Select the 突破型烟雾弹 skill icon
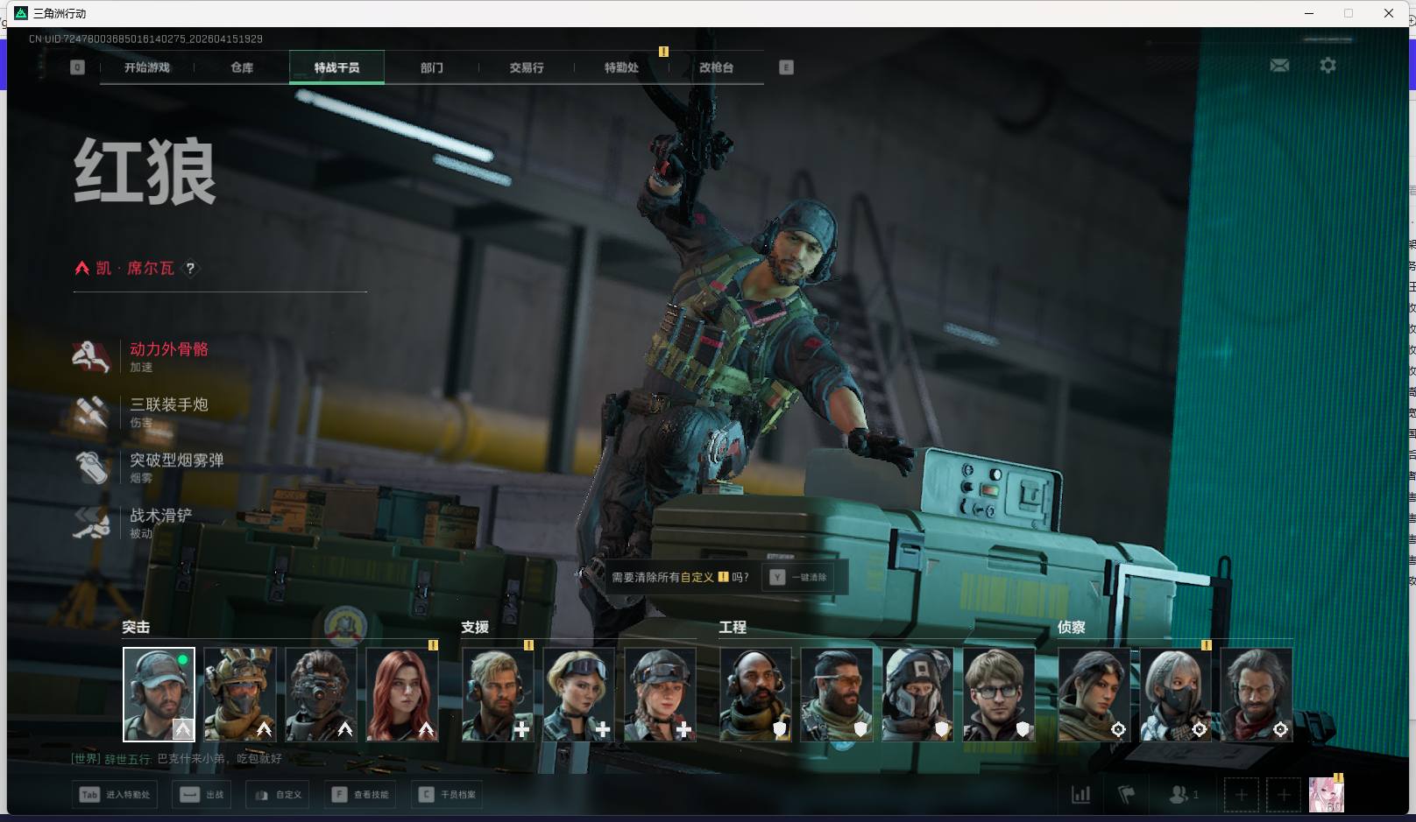The width and height of the screenshot is (1416, 822). pyautogui.click(x=92, y=467)
